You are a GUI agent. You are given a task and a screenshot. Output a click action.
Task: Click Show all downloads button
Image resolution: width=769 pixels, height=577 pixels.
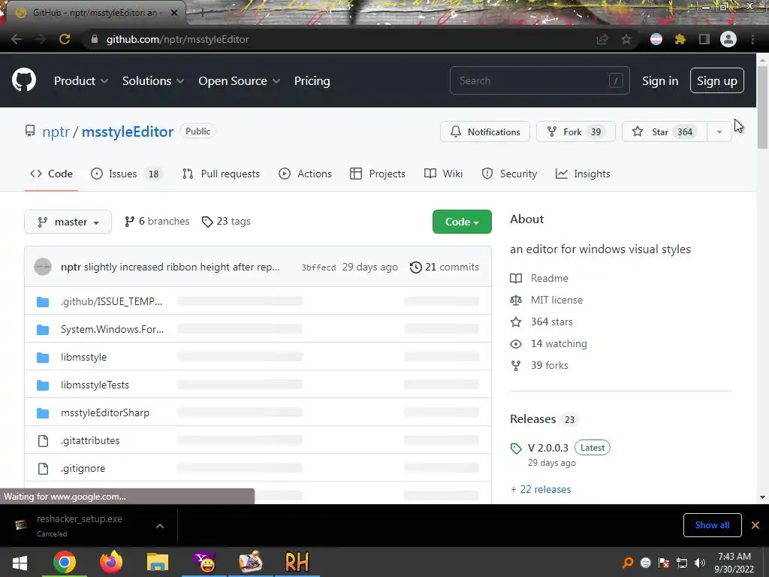pos(712,525)
